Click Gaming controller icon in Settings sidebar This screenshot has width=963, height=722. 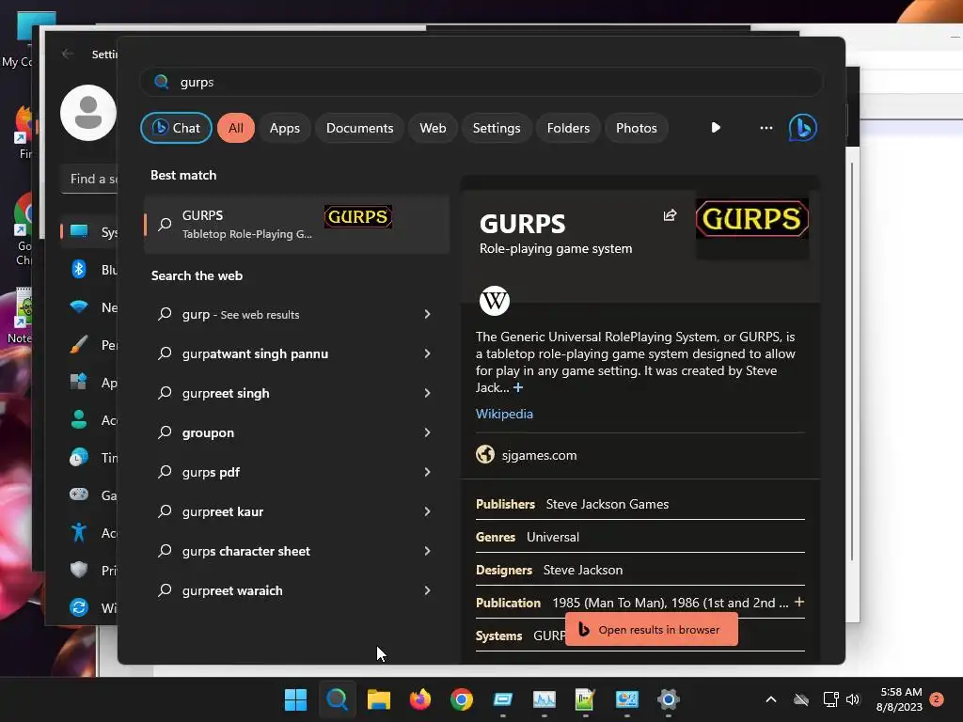click(79, 494)
